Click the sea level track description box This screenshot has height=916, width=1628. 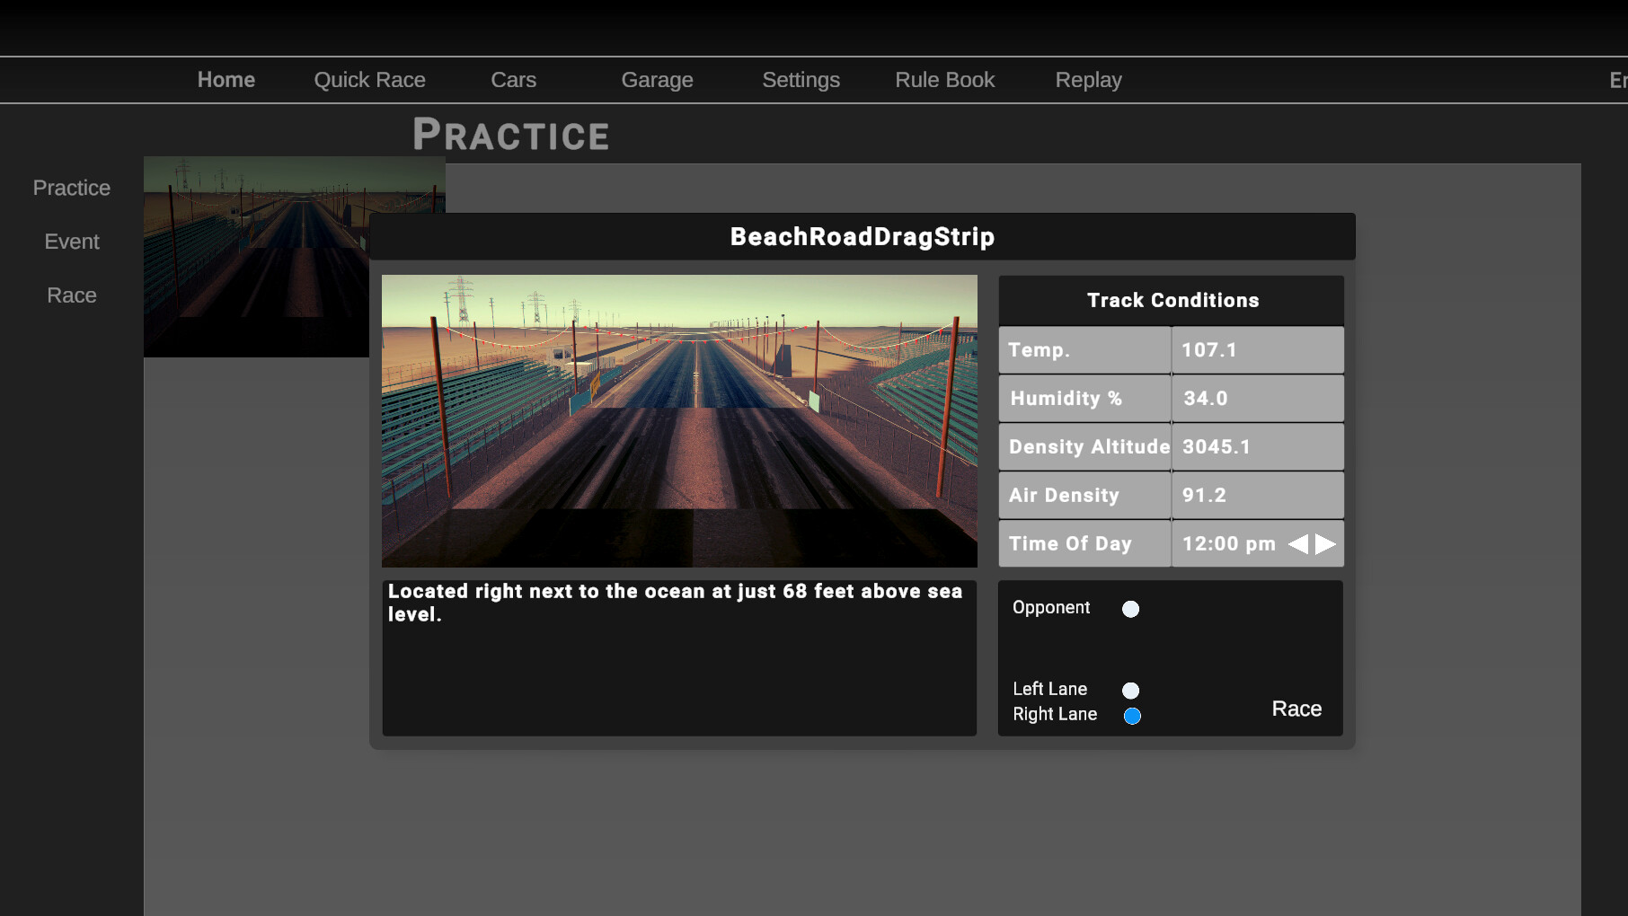(x=679, y=658)
